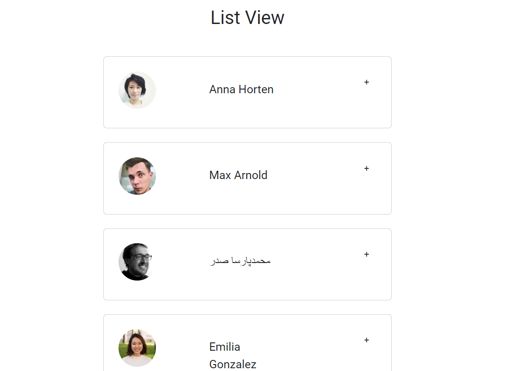Click Max Arnold's list card
The width and height of the screenshot is (507, 371).
247,178
